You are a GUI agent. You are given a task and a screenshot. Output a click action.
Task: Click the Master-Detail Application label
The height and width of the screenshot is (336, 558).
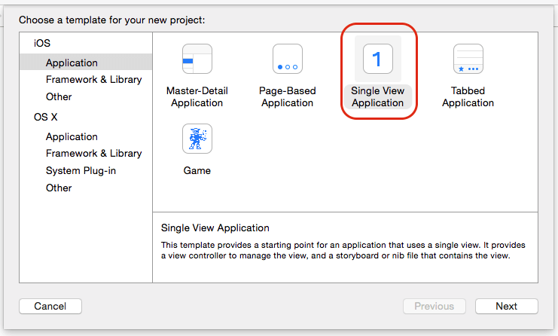[197, 97]
